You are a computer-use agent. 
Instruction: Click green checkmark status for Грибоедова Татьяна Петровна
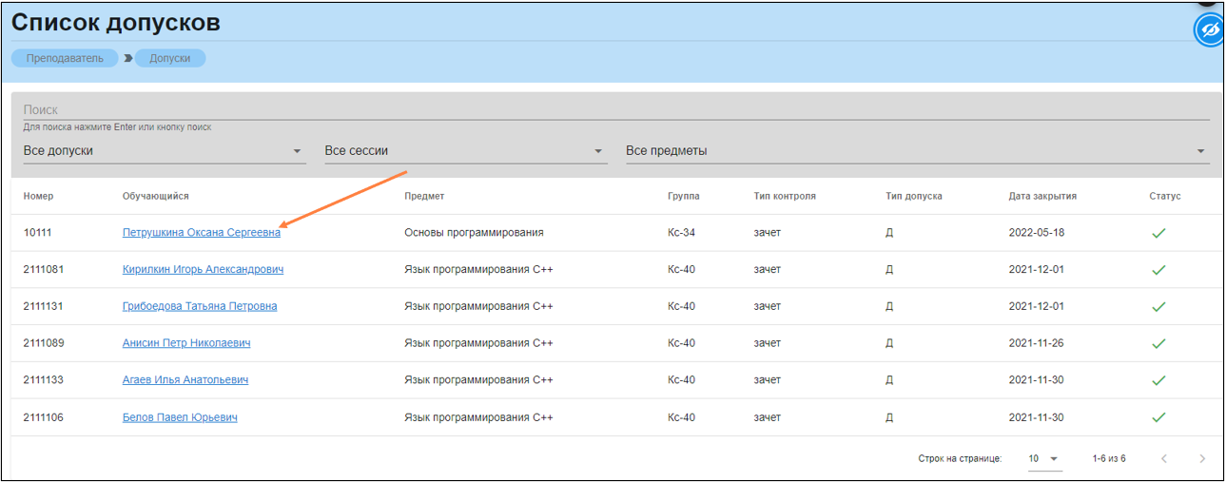1158,307
